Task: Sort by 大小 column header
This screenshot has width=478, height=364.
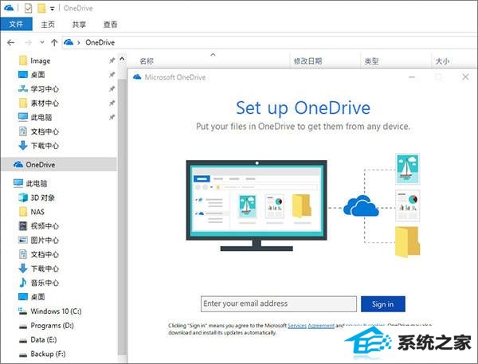Action: click(442, 61)
